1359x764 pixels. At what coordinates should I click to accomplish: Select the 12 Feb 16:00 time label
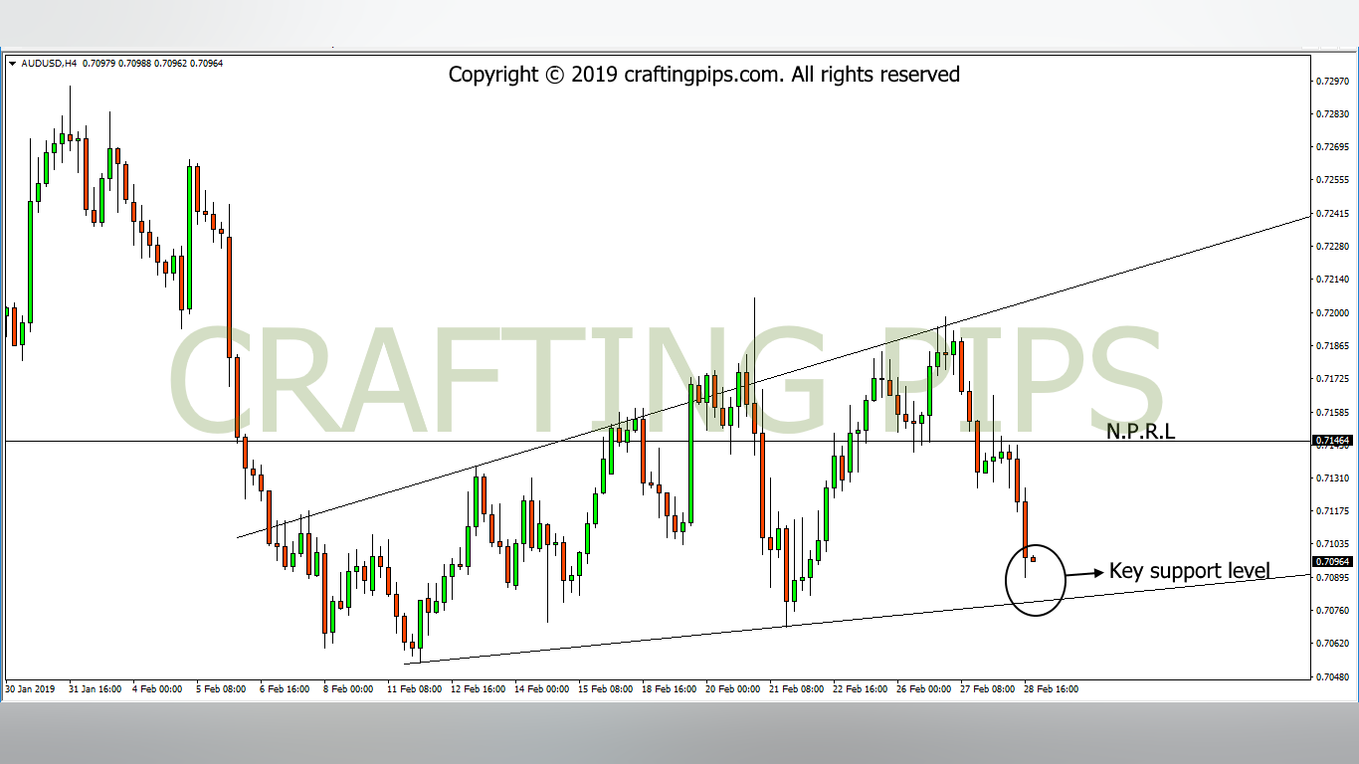478,688
